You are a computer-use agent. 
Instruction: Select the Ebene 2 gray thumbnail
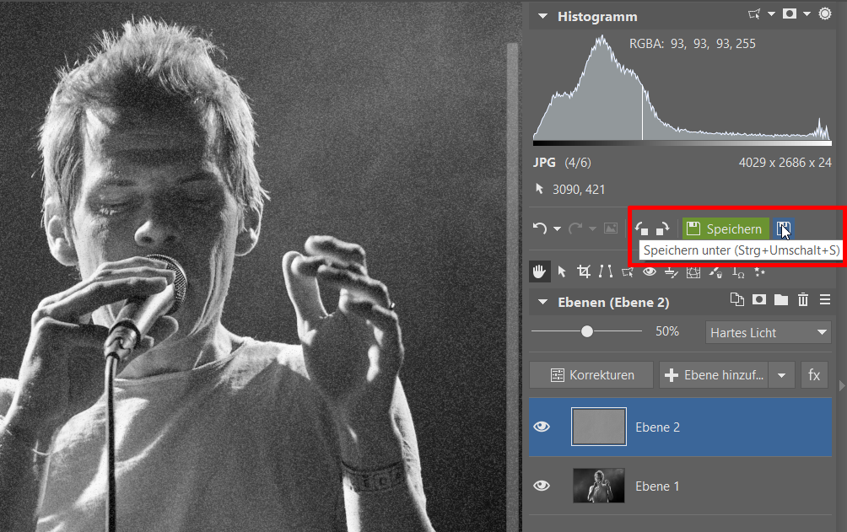coord(598,427)
